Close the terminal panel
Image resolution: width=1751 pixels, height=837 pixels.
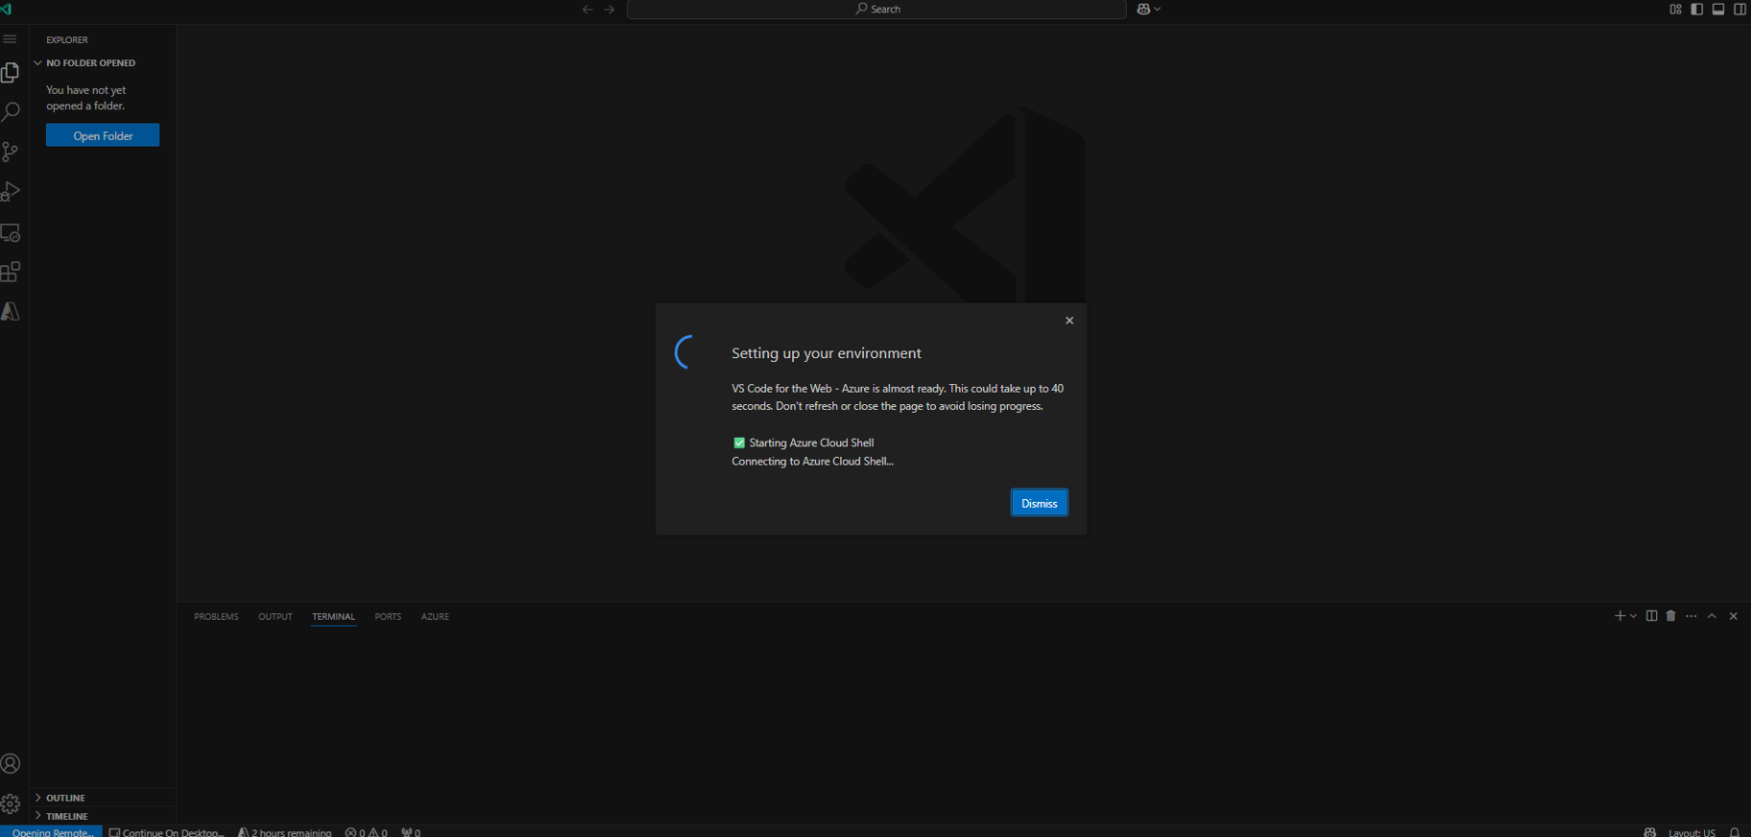1734,616
